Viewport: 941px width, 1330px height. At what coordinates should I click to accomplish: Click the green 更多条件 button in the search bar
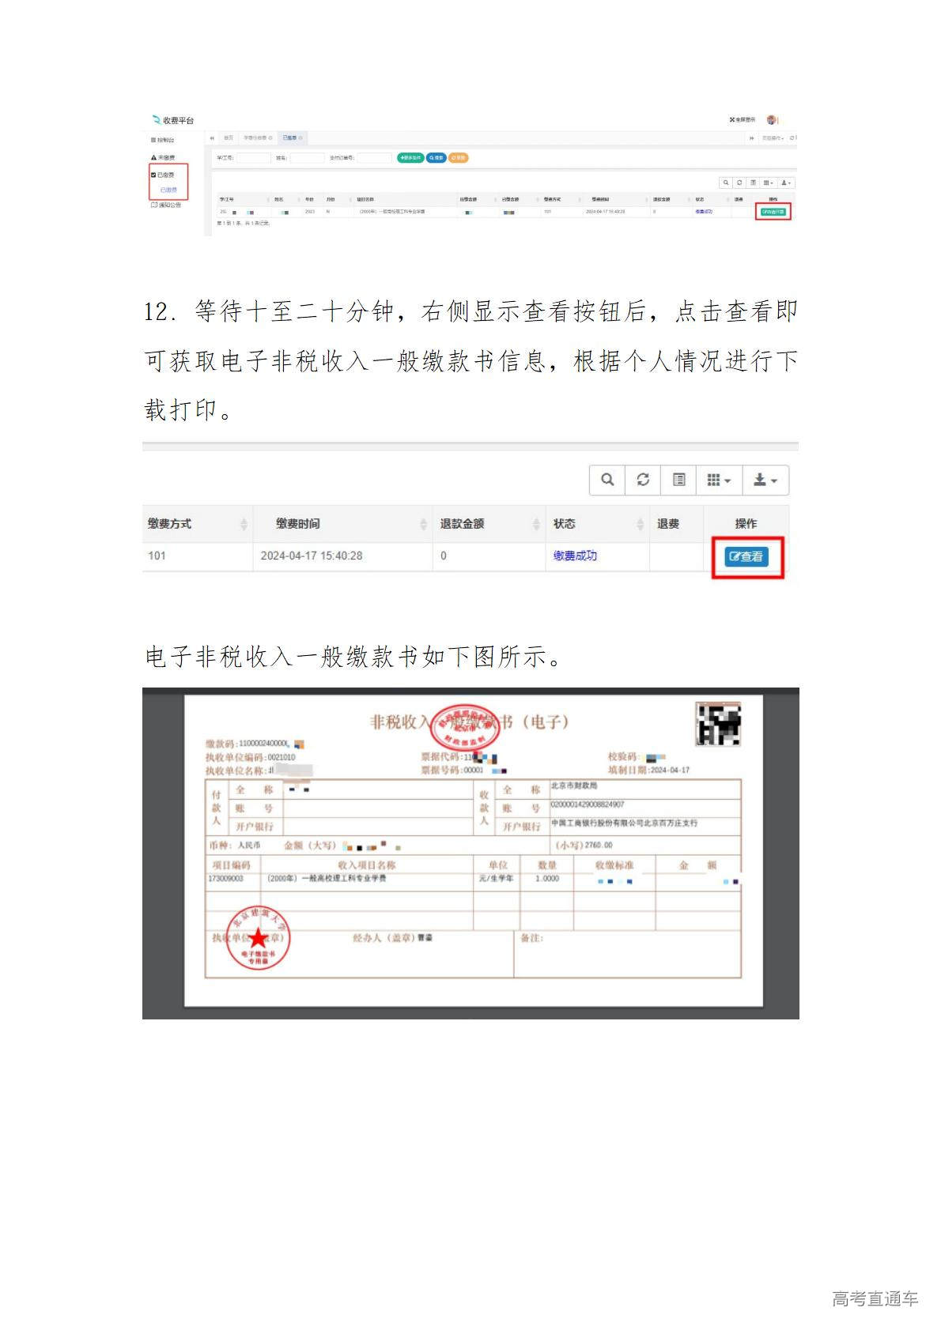(x=410, y=158)
